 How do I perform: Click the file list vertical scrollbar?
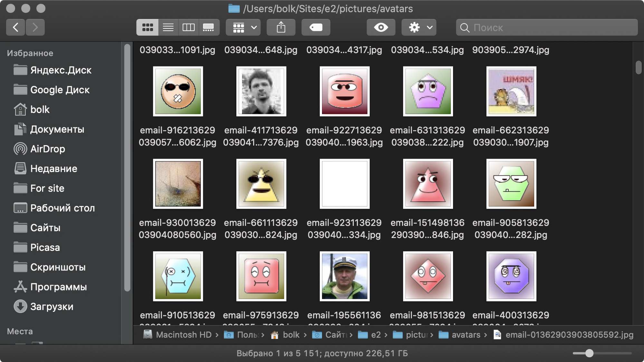639,67
